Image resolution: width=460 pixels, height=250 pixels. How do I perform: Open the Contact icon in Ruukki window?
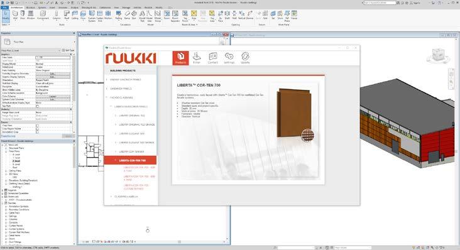coord(212,58)
